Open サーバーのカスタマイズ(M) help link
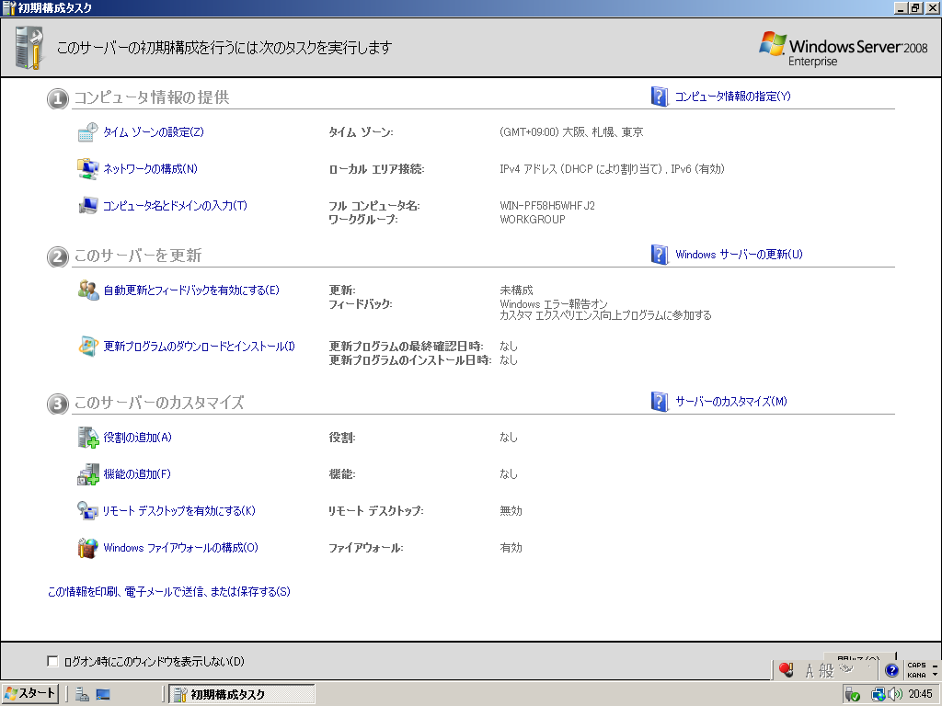 (x=731, y=401)
